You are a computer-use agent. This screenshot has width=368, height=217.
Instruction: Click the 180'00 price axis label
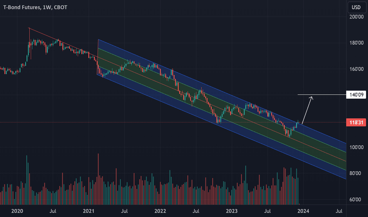pyautogui.click(x=357, y=43)
